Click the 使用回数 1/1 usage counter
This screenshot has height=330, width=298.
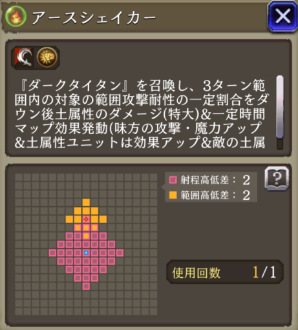pyautogui.click(x=225, y=272)
